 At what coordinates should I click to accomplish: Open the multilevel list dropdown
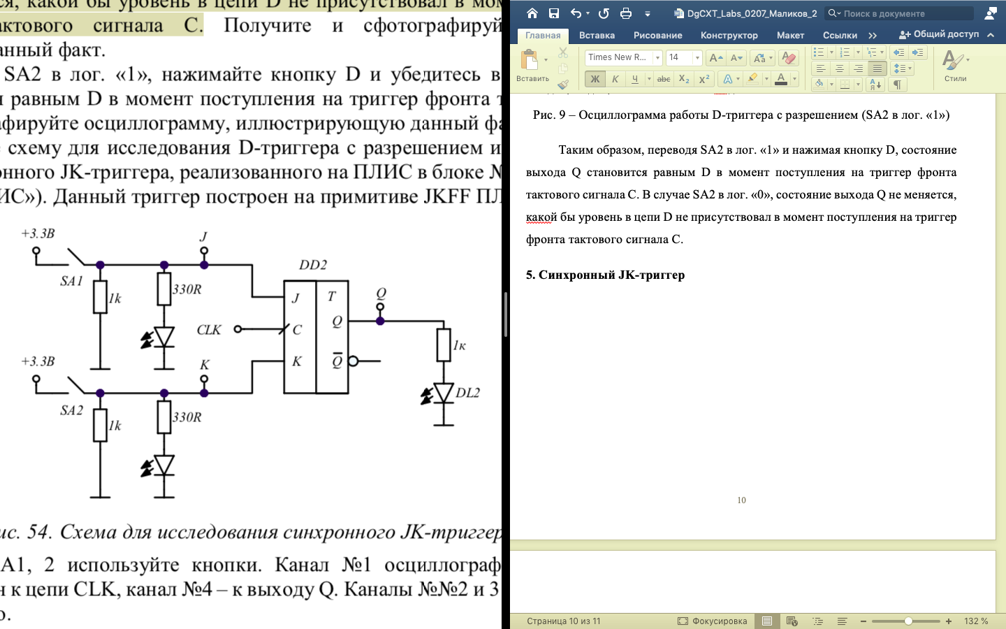(874, 52)
